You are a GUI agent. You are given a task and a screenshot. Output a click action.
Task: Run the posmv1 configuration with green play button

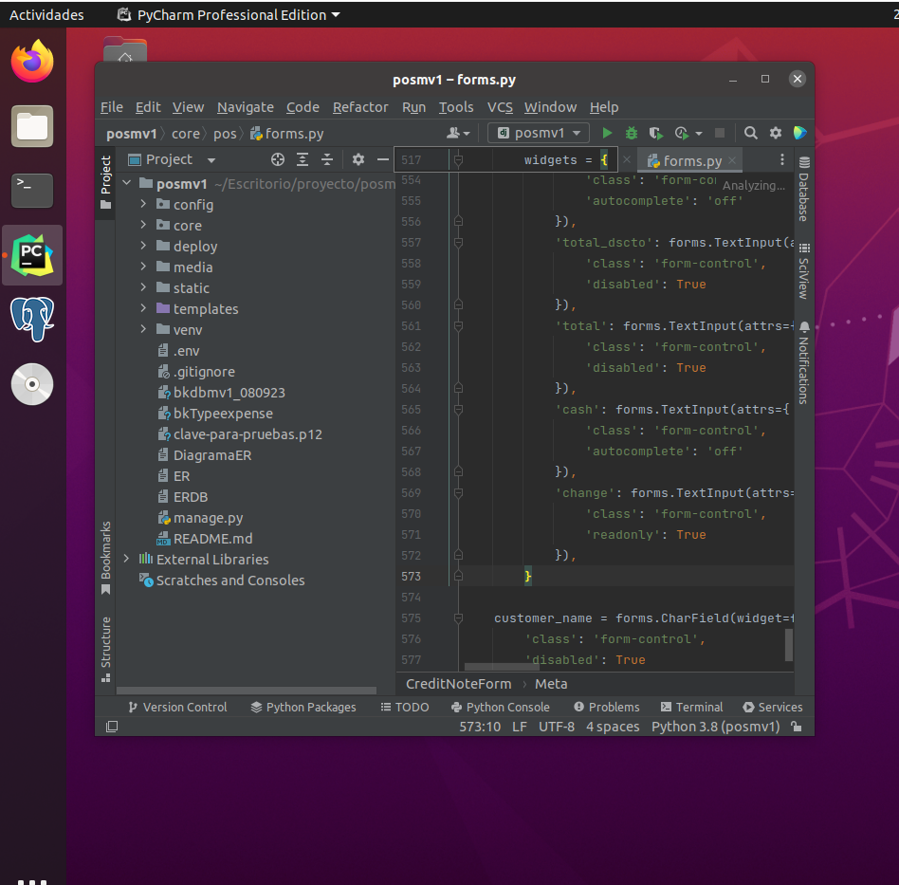608,134
